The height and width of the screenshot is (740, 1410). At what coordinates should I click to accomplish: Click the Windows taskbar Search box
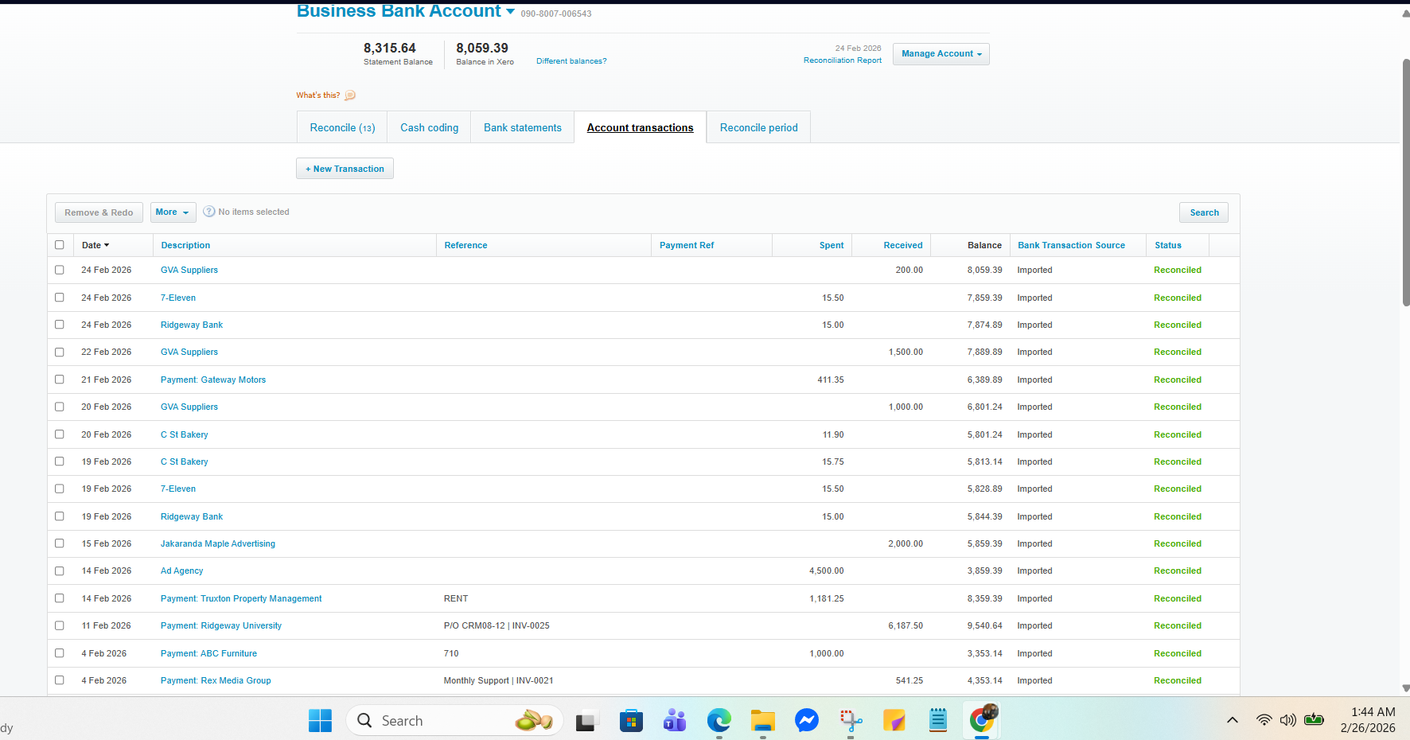[454, 721]
